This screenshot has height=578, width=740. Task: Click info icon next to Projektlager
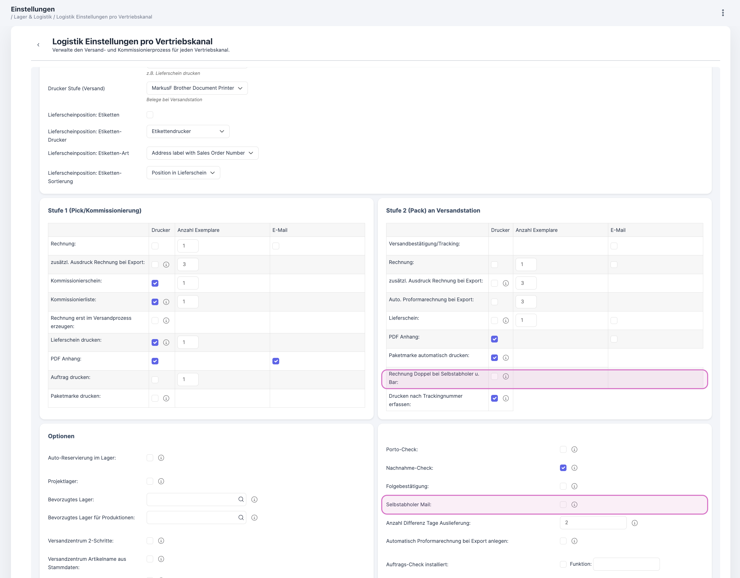tap(161, 481)
